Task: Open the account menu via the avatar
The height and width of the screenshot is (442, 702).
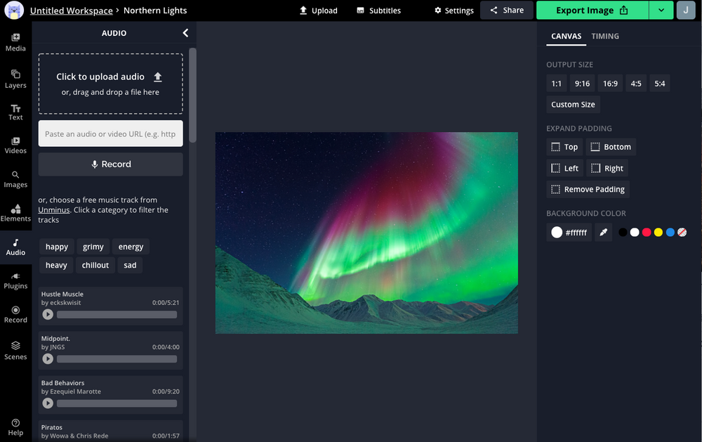Action: (x=686, y=11)
